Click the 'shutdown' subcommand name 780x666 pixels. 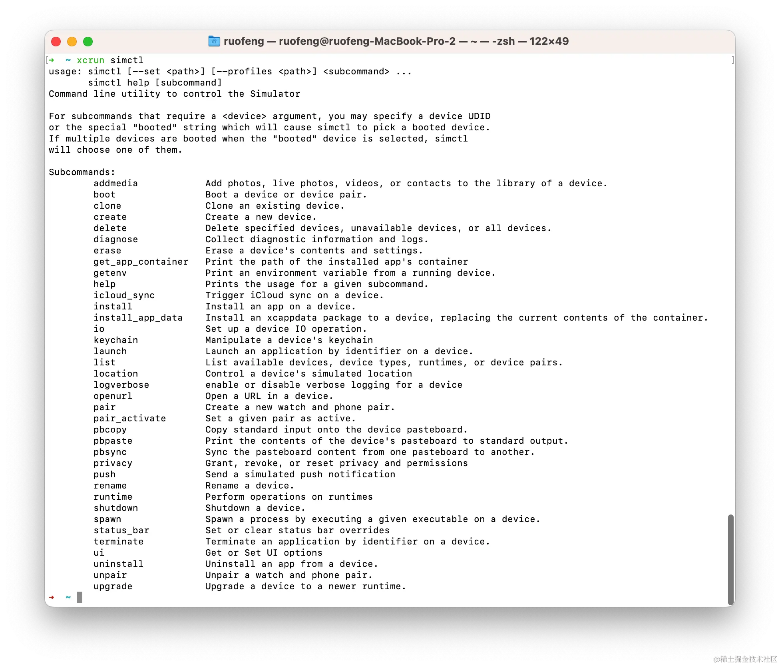click(x=116, y=508)
